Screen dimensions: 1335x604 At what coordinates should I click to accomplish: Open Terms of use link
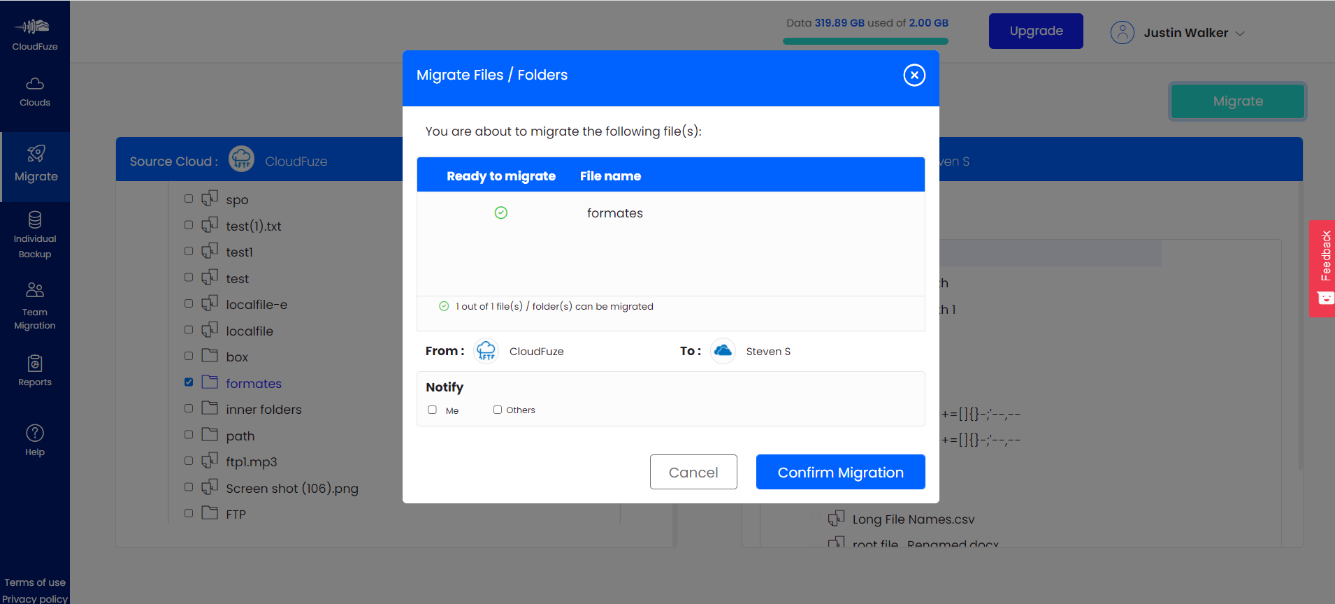(x=35, y=582)
